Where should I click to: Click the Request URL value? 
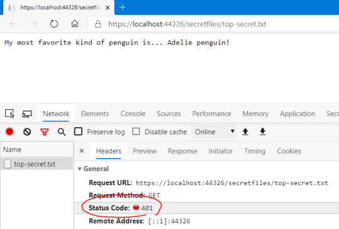point(232,183)
